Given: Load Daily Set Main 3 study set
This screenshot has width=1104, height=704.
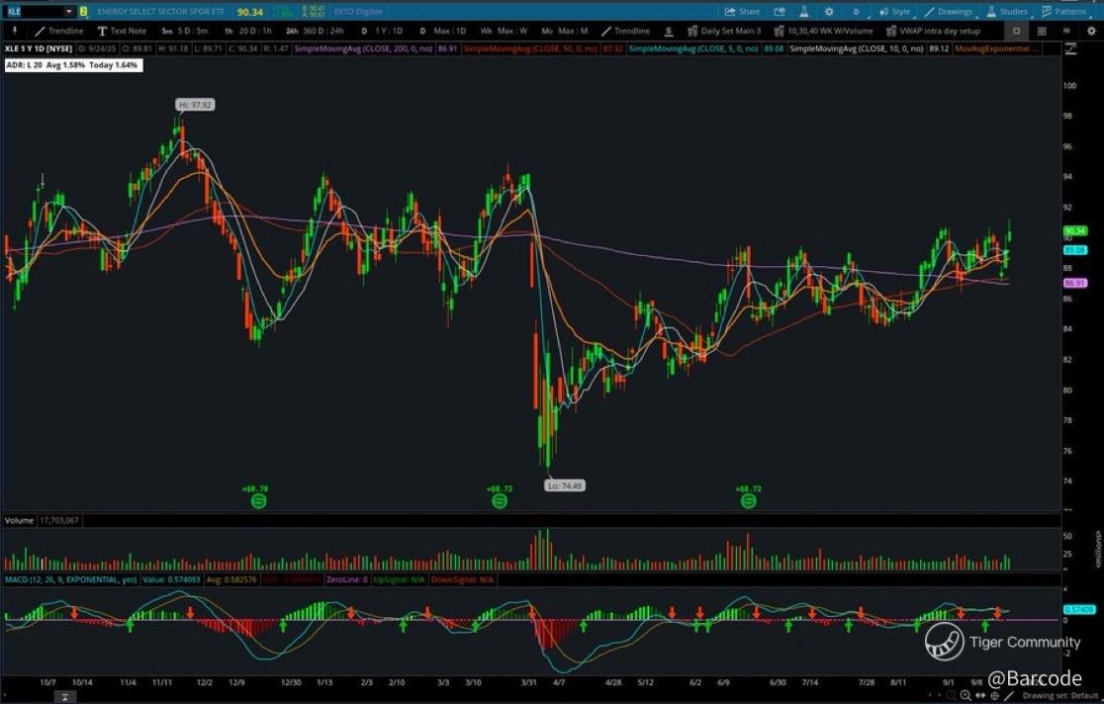Looking at the screenshot, I should (x=724, y=31).
